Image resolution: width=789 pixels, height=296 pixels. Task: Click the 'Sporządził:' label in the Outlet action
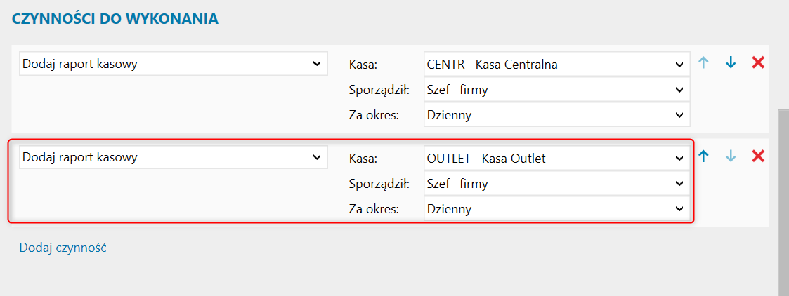(x=379, y=184)
